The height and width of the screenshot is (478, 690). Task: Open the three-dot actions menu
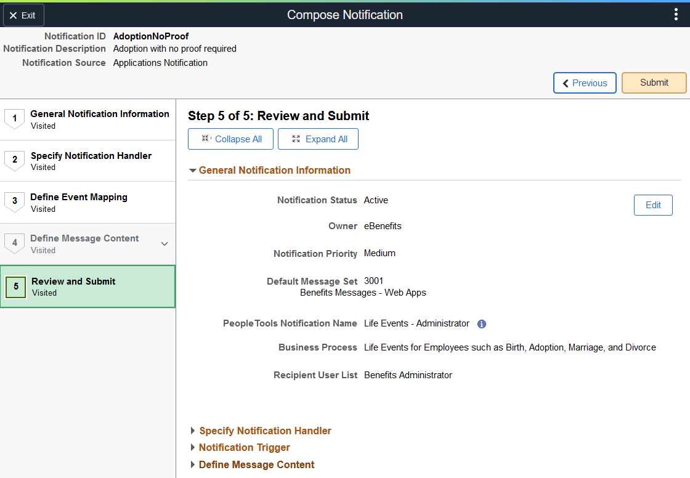coord(676,15)
